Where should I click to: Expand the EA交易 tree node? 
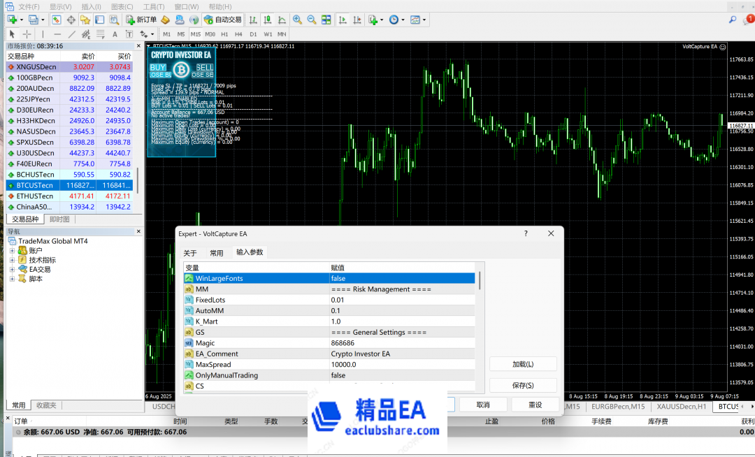point(12,269)
